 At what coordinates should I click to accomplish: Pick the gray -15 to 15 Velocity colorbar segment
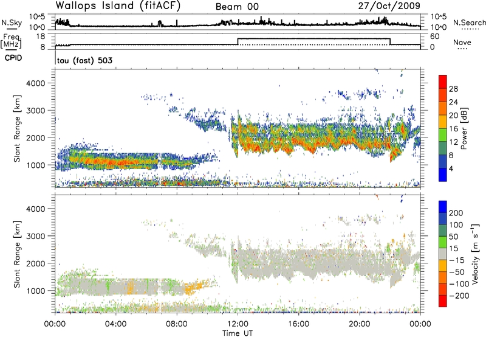[x=443, y=254]
